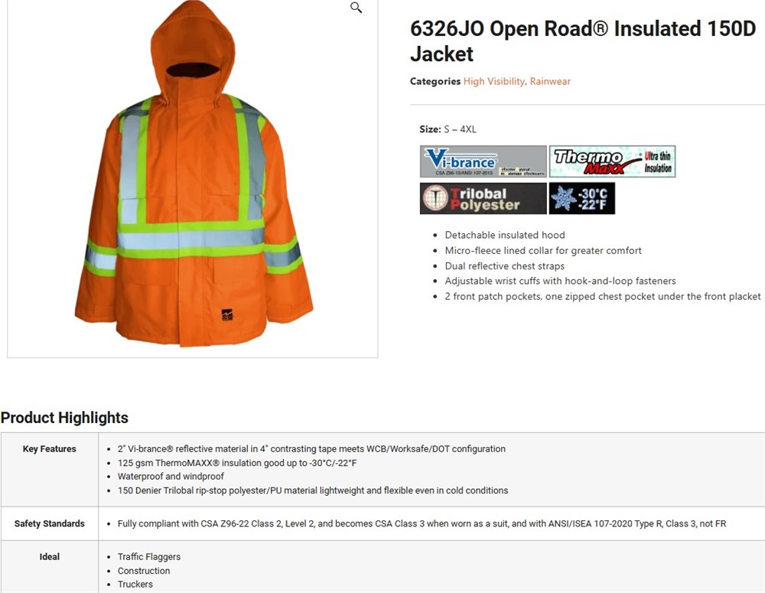The image size is (765, 593).
Task: Click the 6326JO Open Road jacket title
Action: [582, 41]
